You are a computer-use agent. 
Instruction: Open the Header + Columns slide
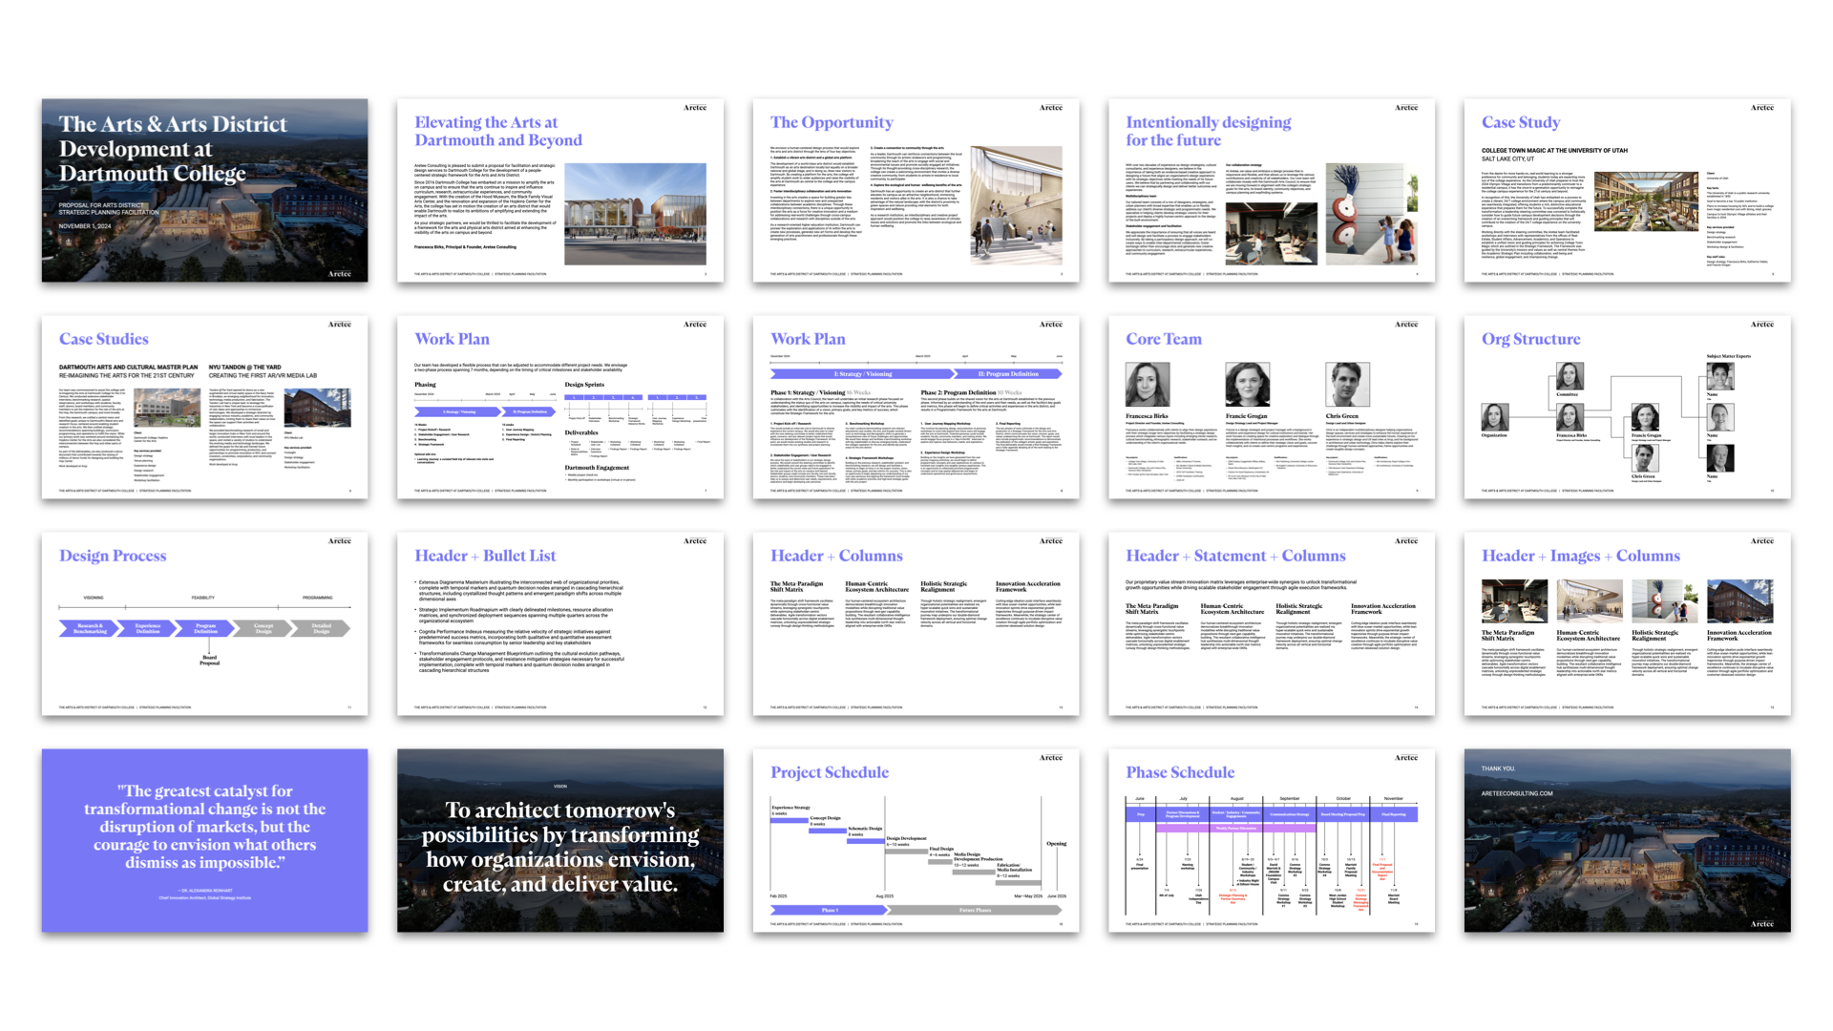(x=916, y=623)
